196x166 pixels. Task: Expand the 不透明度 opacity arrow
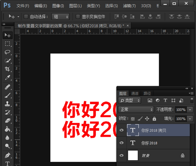190,110
